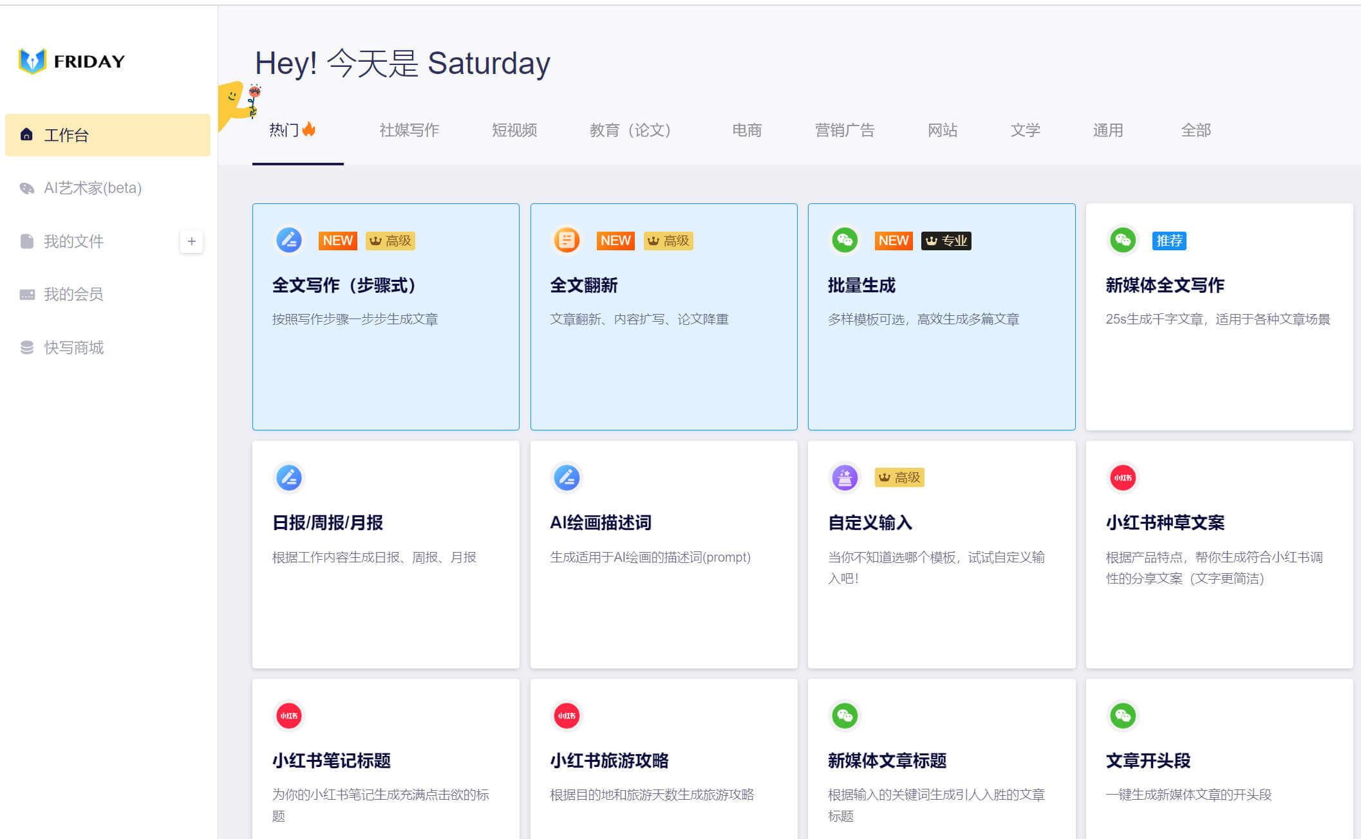The width and height of the screenshot is (1361, 839).
Task: Open 全文写作（步骤式）template card
Action: (386, 317)
